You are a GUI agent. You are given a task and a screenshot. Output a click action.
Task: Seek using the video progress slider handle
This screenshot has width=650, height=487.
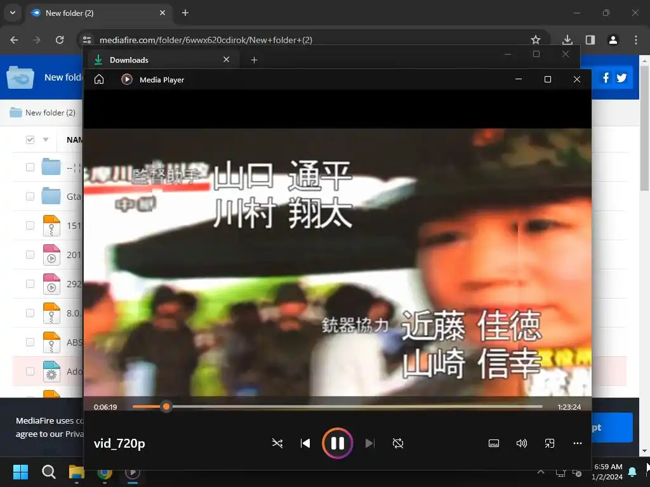pyautogui.click(x=166, y=406)
